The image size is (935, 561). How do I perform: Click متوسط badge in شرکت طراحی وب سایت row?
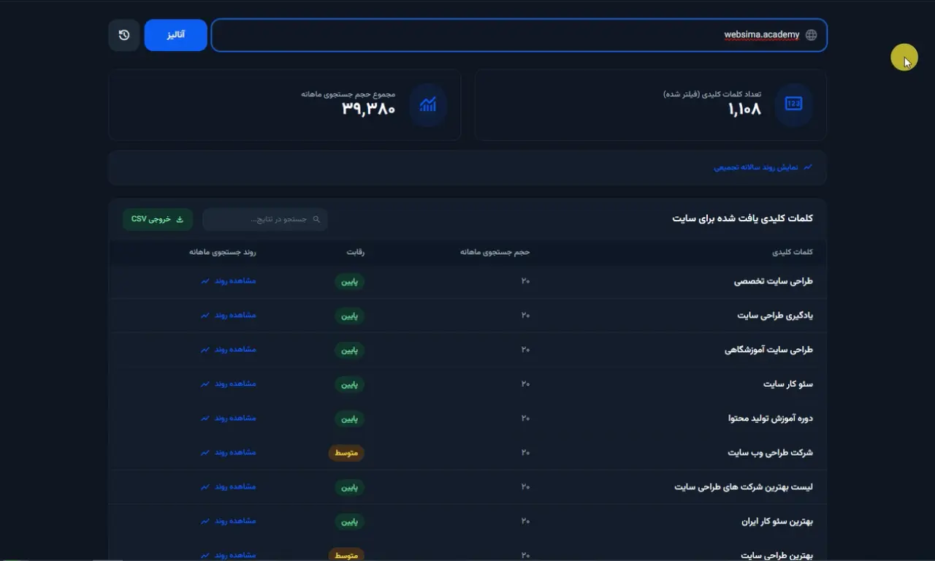[x=346, y=453]
